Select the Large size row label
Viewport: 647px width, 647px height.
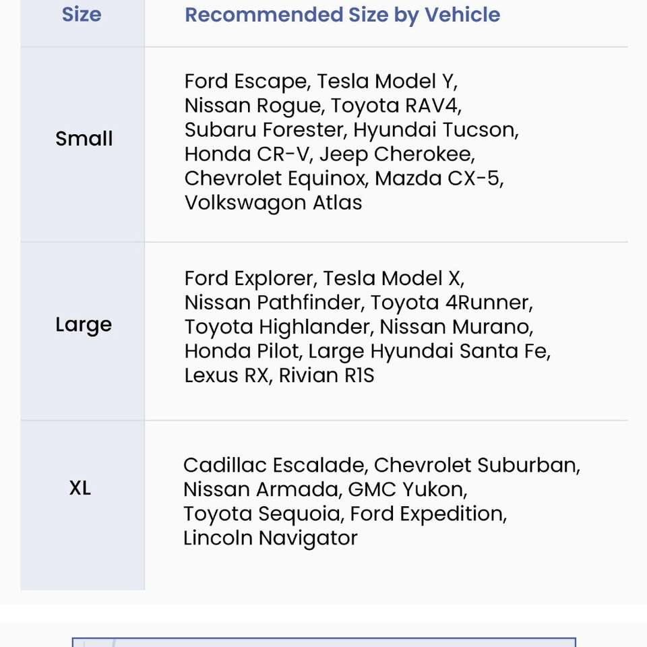click(84, 325)
